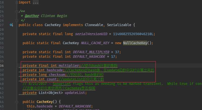
Task: Click the highlighted NullCacheKey constructor call
Action: (x=135, y=43)
